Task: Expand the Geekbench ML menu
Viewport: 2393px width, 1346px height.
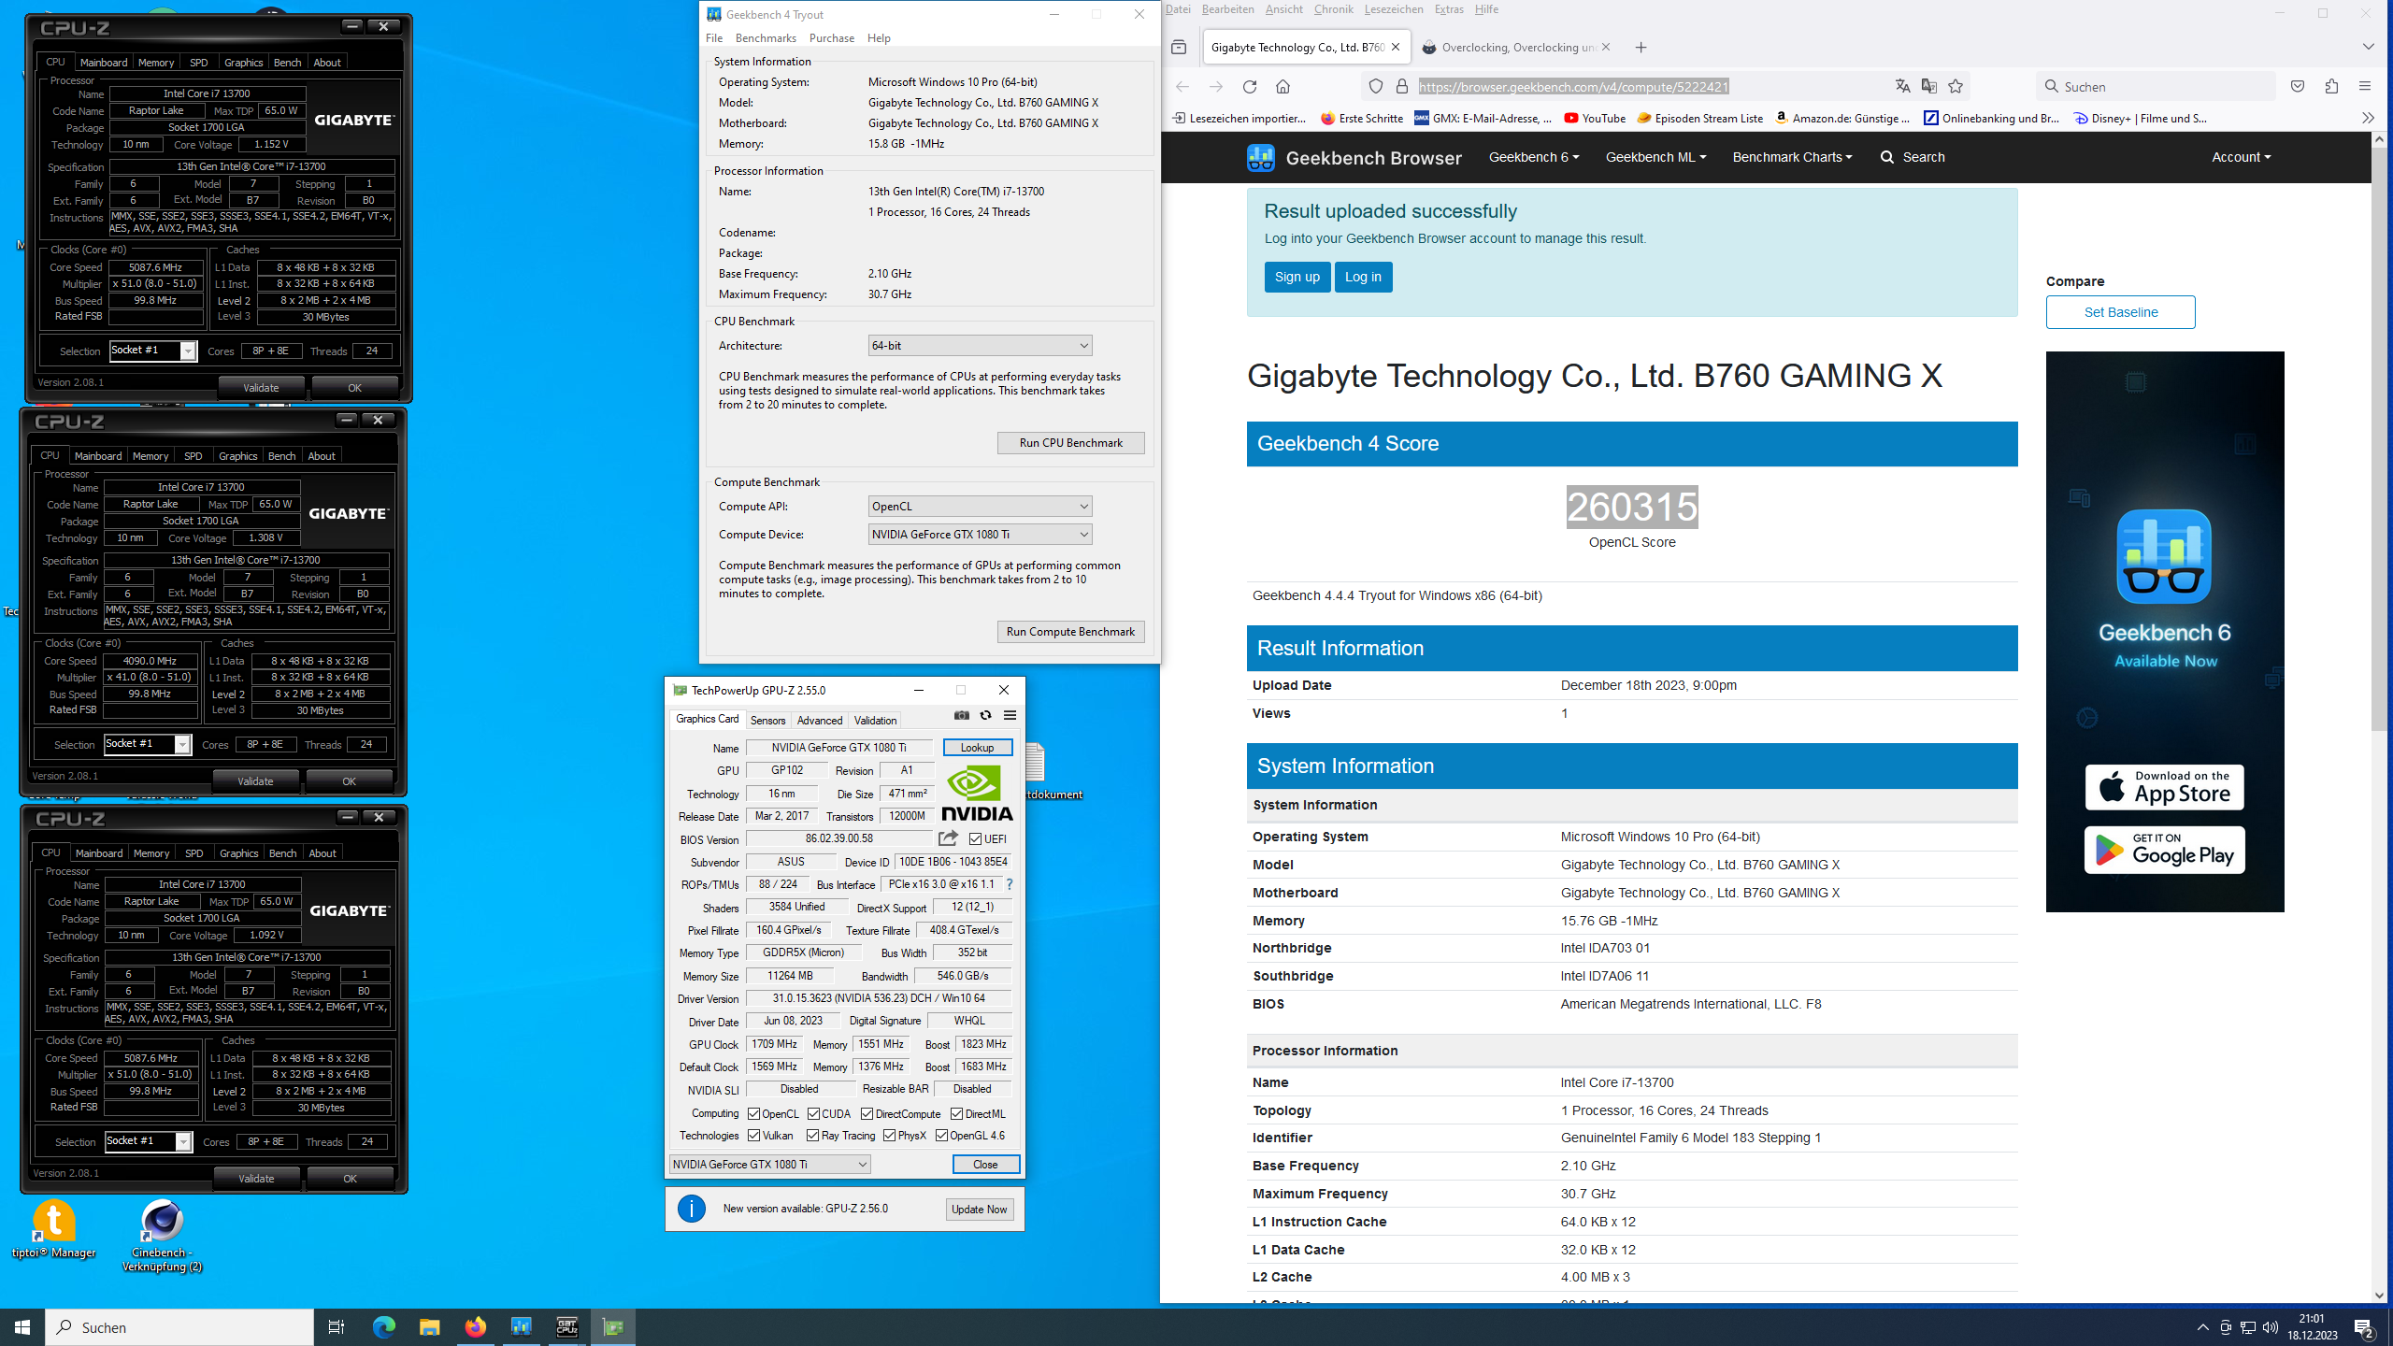Action: (x=1655, y=157)
